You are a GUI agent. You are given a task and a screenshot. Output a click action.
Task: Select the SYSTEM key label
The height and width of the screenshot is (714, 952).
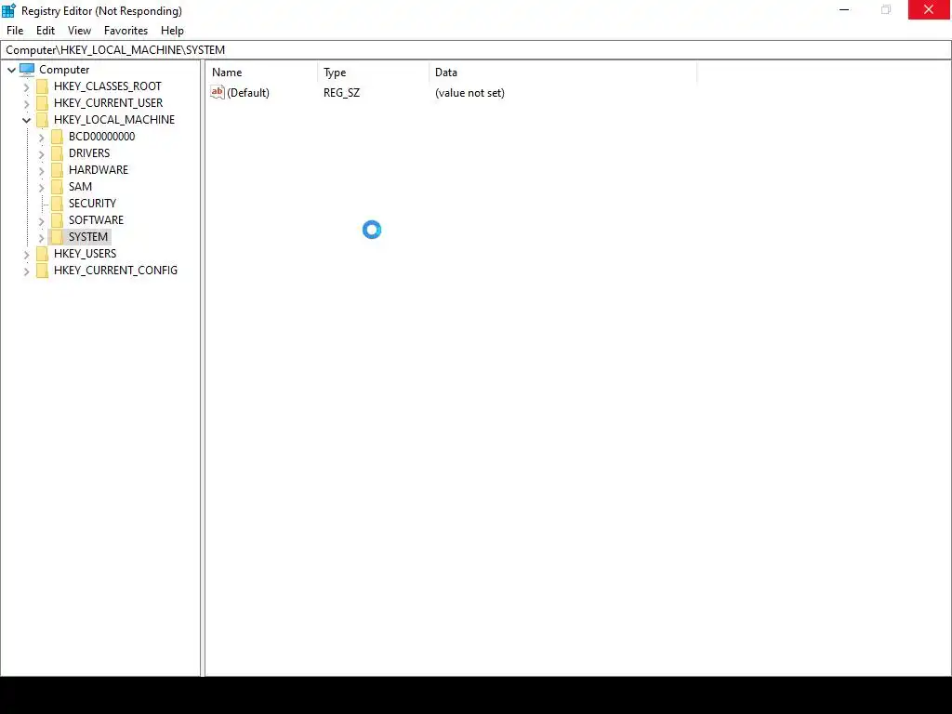point(88,237)
